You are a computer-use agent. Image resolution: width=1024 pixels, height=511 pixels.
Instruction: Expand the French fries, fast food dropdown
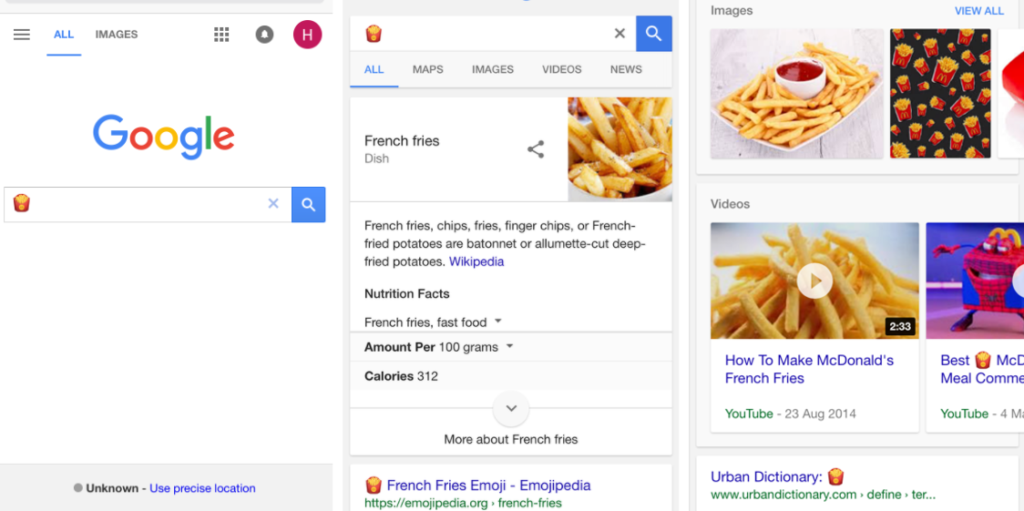[498, 322]
